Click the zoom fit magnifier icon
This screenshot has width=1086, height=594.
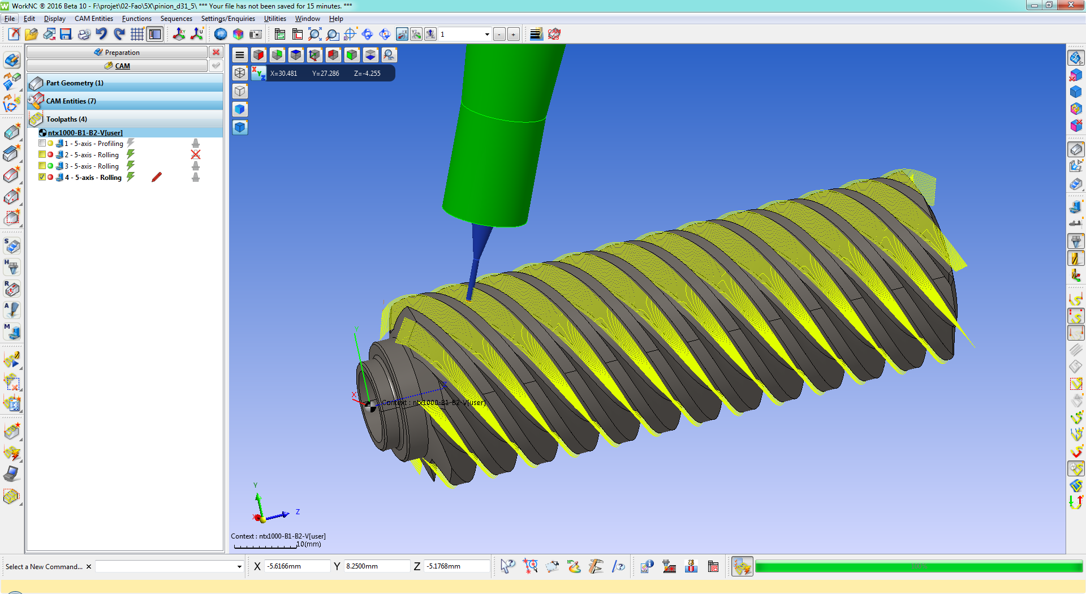(314, 34)
